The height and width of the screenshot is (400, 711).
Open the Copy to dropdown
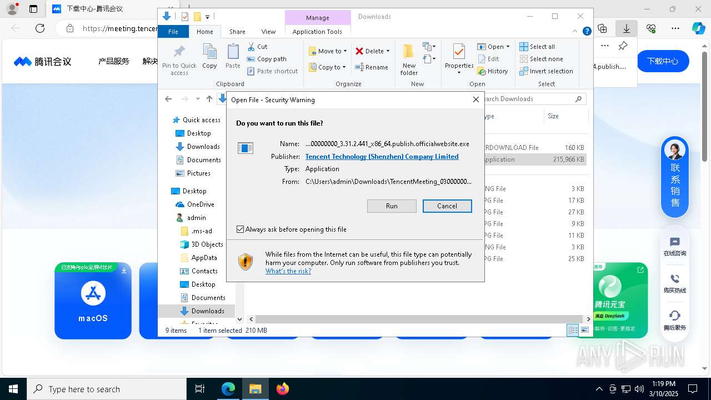click(328, 67)
